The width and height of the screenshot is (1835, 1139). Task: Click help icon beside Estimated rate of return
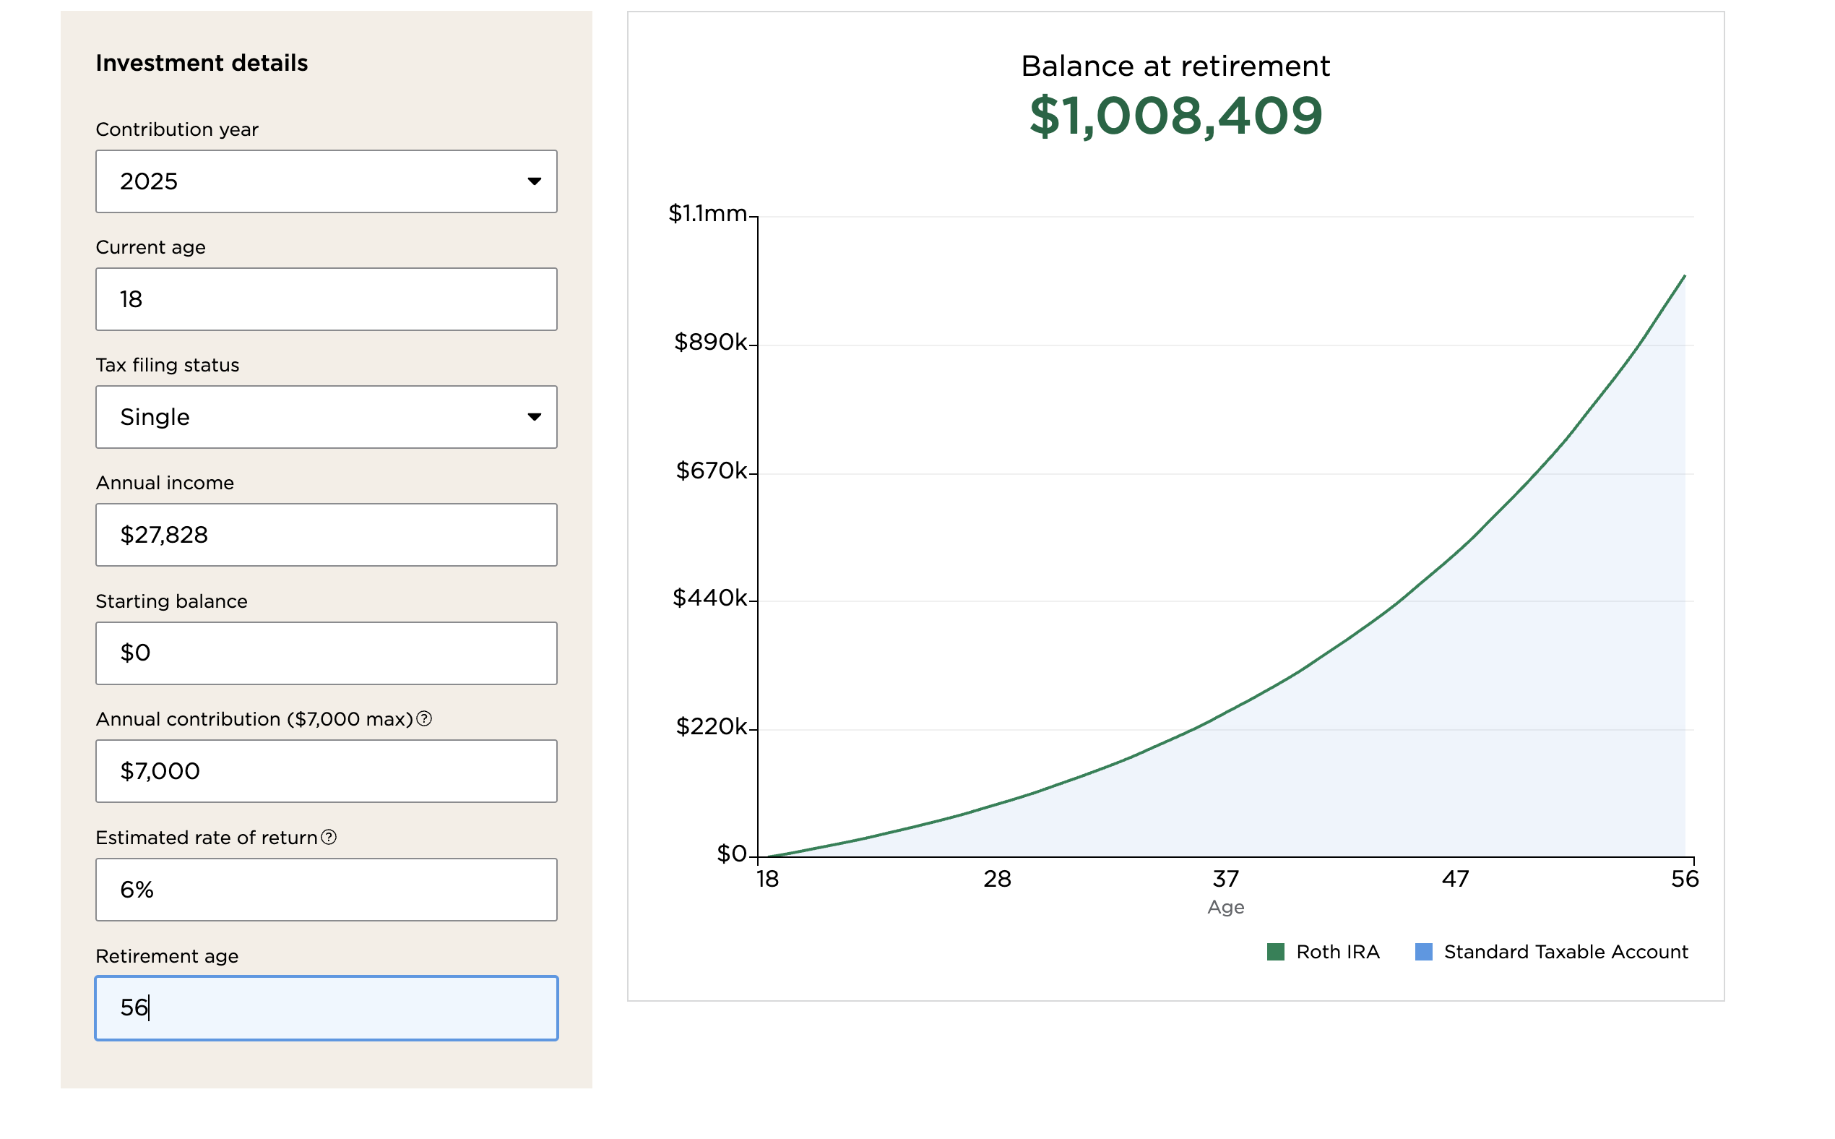click(x=328, y=837)
